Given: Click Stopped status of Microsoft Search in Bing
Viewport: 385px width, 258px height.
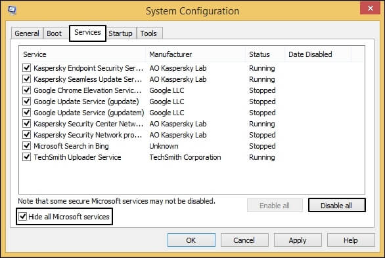Looking at the screenshot, I should tap(262, 146).
